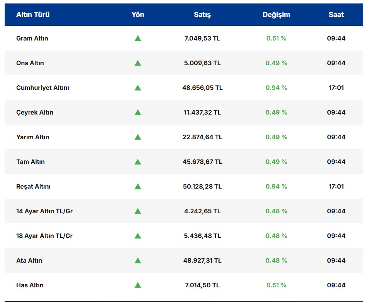Viewport: 366px width, 302px height.
Task: Click the 0.94 % change for Reşat Altını
Action: (x=276, y=186)
